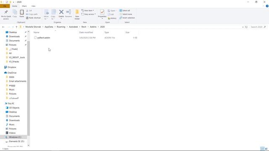Switch to large icons view

click(266, 148)
